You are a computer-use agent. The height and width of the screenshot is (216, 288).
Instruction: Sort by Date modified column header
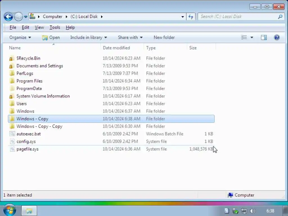[116, 48]
